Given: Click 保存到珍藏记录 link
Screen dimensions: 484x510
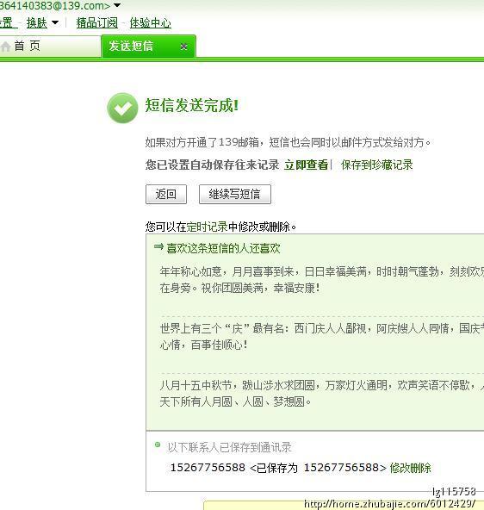Looking at the screenshot, I should click(376, 165).
